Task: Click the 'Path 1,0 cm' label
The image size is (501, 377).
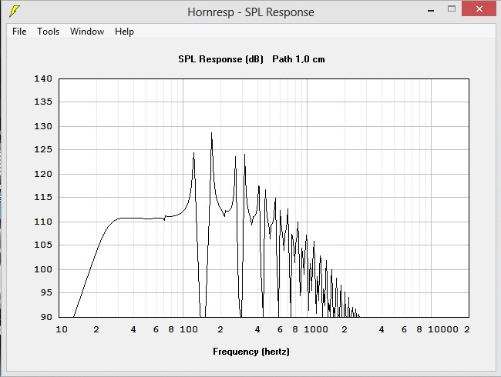Action: point(298,59)
